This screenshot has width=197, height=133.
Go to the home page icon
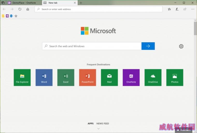click(x=28, y=9)
